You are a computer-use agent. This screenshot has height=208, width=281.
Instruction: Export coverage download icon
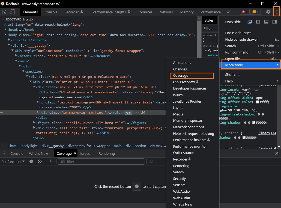point(51,161)
